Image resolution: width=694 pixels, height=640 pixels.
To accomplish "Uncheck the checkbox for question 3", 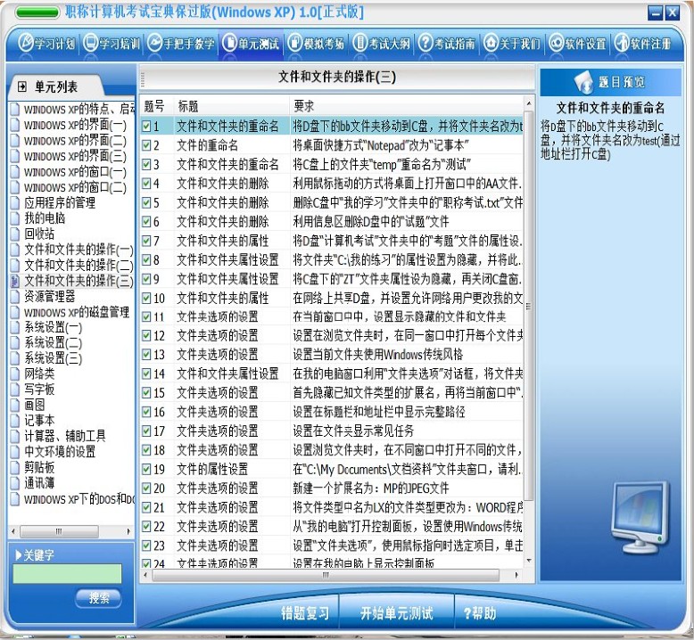I will pyautogui.click(x=146, y=165).
